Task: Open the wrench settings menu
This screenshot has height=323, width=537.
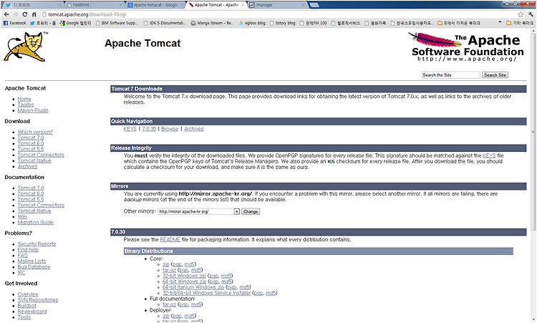Action: (x=531, y=14)
